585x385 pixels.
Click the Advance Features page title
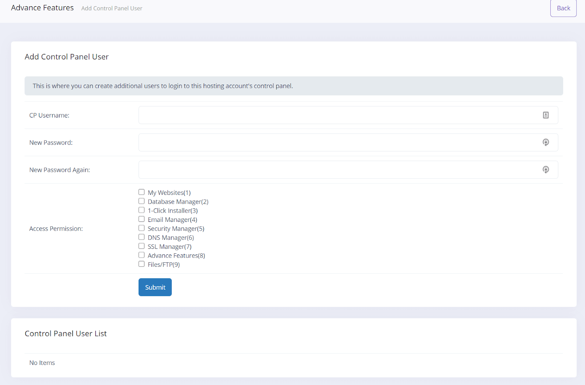42,8
